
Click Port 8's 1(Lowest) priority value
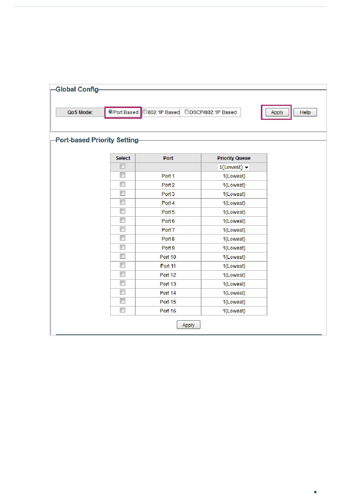(234, 239)
